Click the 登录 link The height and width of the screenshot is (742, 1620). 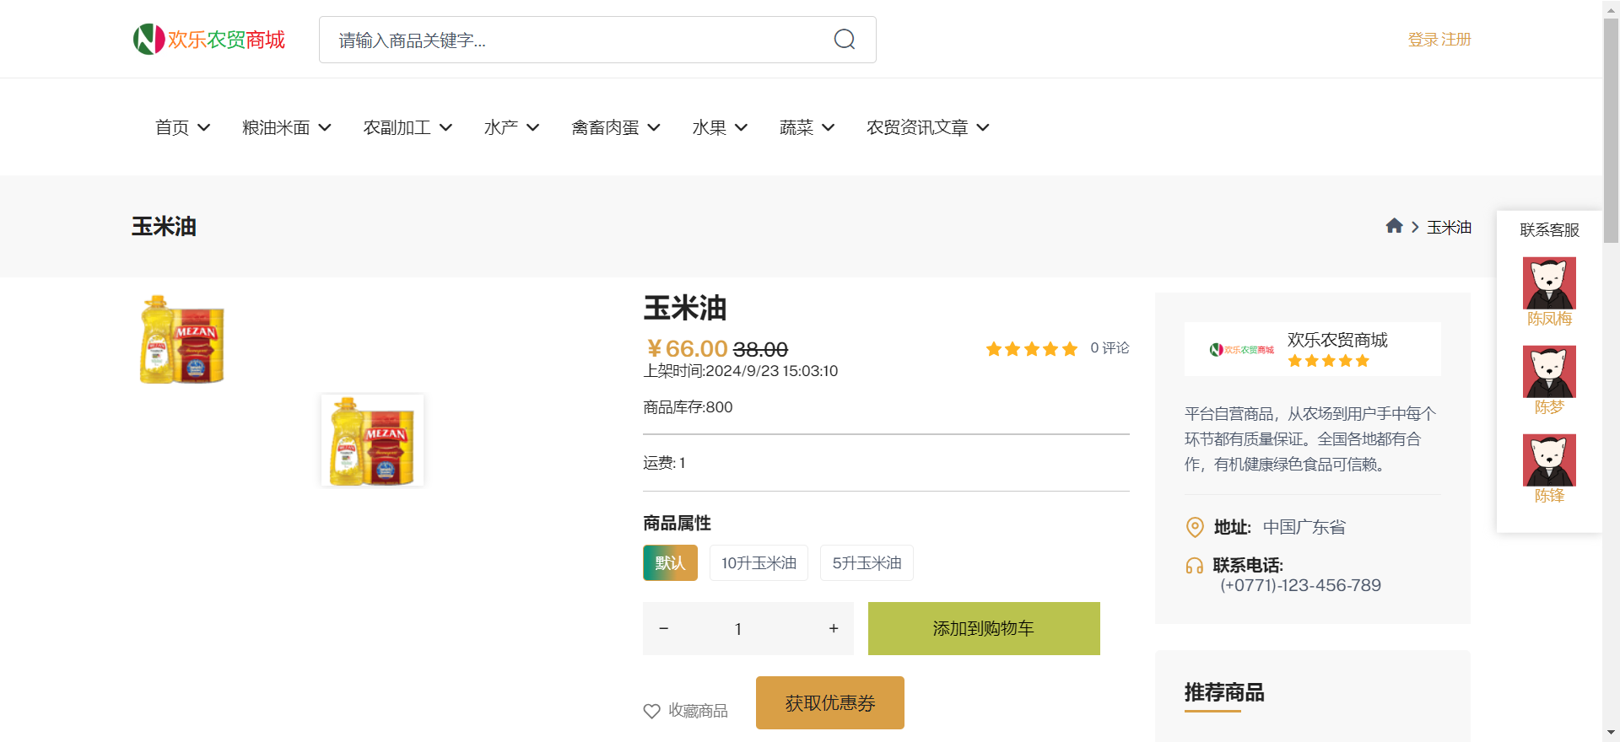point(1423,40)
